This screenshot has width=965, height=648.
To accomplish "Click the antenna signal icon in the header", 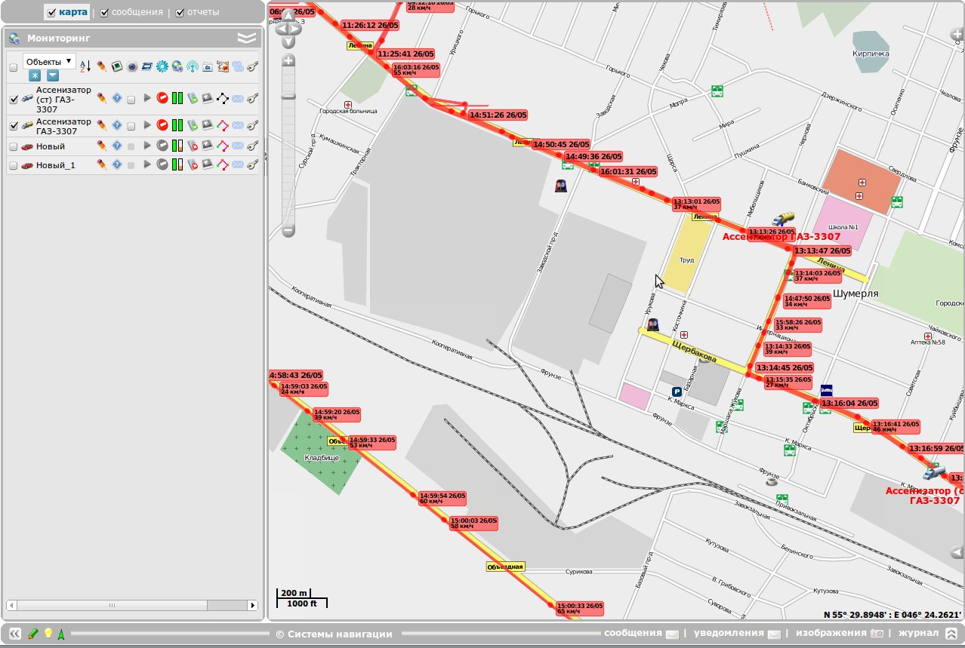I will coord(192,66).
